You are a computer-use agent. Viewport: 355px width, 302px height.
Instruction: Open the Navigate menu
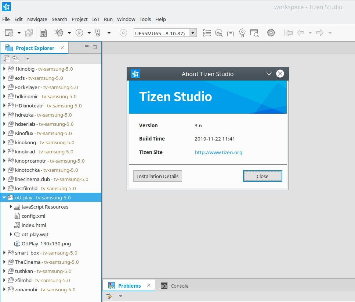pos(37,19)
